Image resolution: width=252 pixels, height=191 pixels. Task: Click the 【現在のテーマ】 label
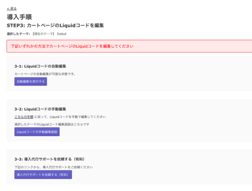[43, 34]
